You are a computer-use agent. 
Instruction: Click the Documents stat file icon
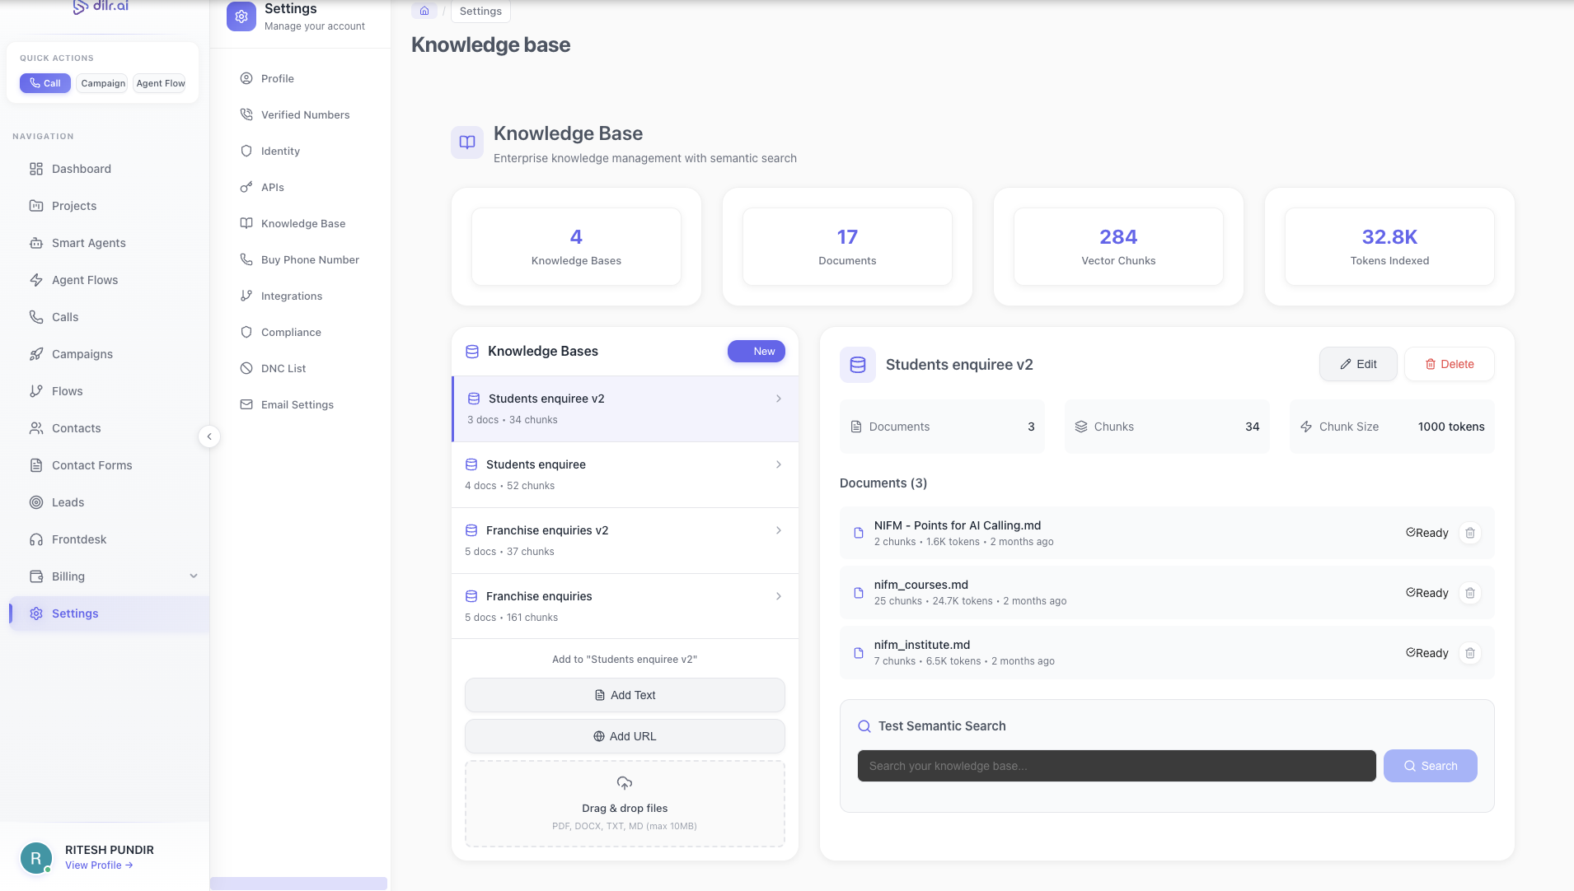coord(856,427)
